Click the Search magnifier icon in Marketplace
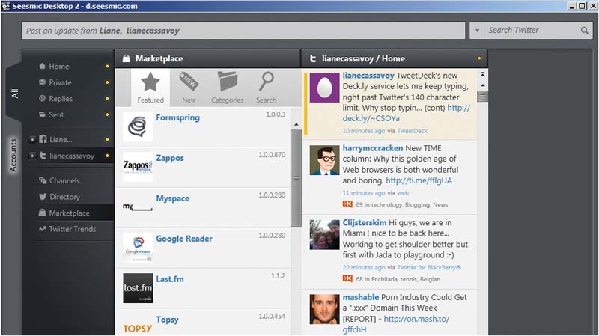The width and height of the screenshot is (599, 336). [x=266, y=82]
